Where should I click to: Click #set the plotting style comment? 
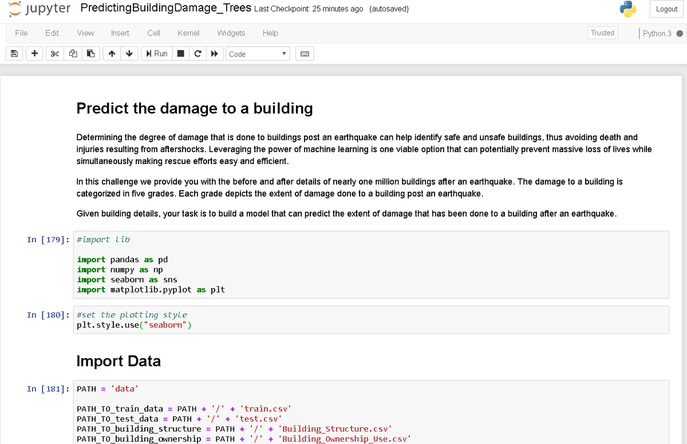(x=132, y=315)
